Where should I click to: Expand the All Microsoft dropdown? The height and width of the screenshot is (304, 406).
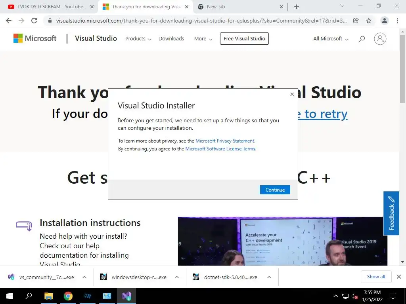click(x=331, y=39)
